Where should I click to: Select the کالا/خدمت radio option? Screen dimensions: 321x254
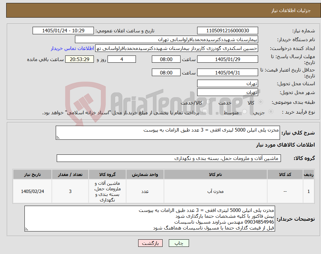tap(208, 102)
